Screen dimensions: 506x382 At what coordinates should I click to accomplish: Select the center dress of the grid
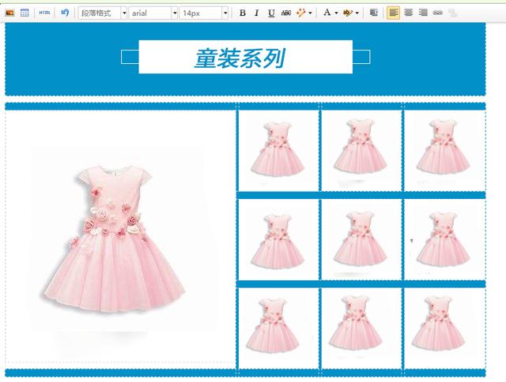pos(361,238)
